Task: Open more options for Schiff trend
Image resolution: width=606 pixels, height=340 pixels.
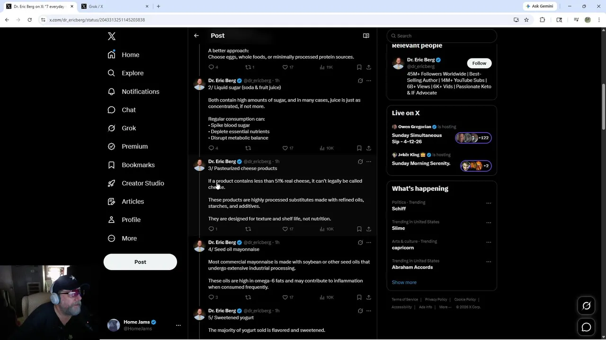Action: point(489,204)
